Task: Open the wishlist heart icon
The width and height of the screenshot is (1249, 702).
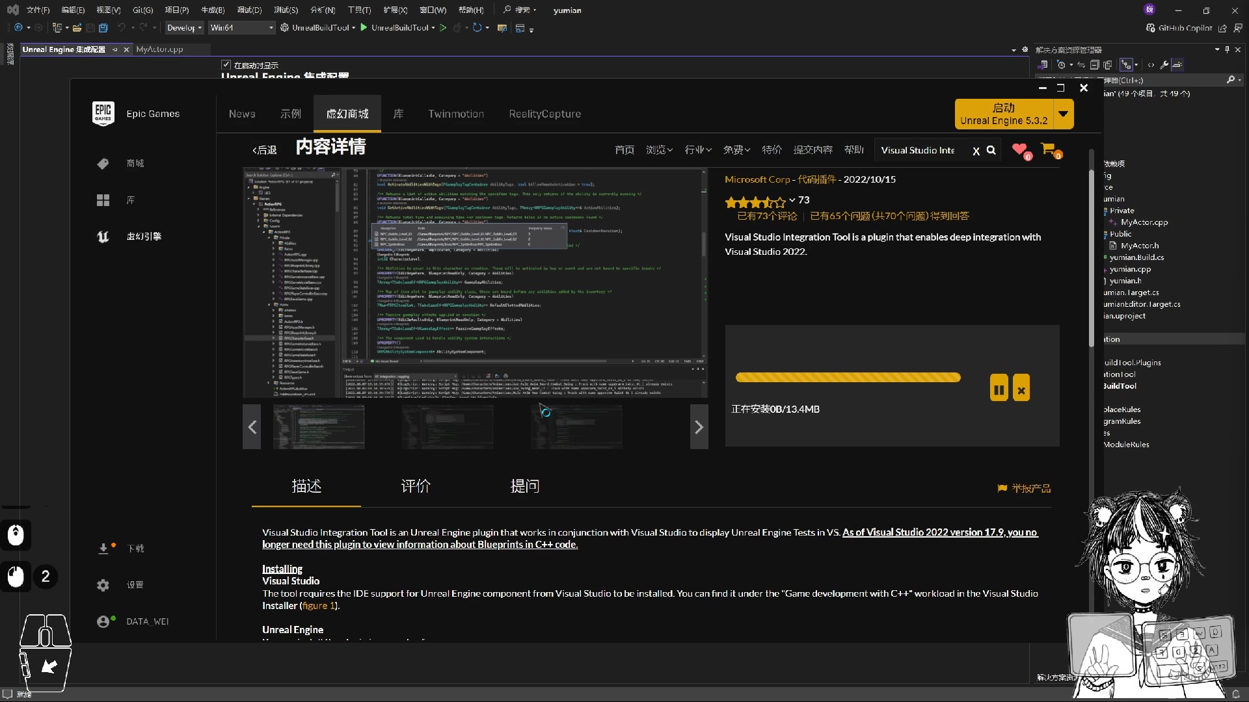Action: pyautogui.click(x=1021, y=151)
